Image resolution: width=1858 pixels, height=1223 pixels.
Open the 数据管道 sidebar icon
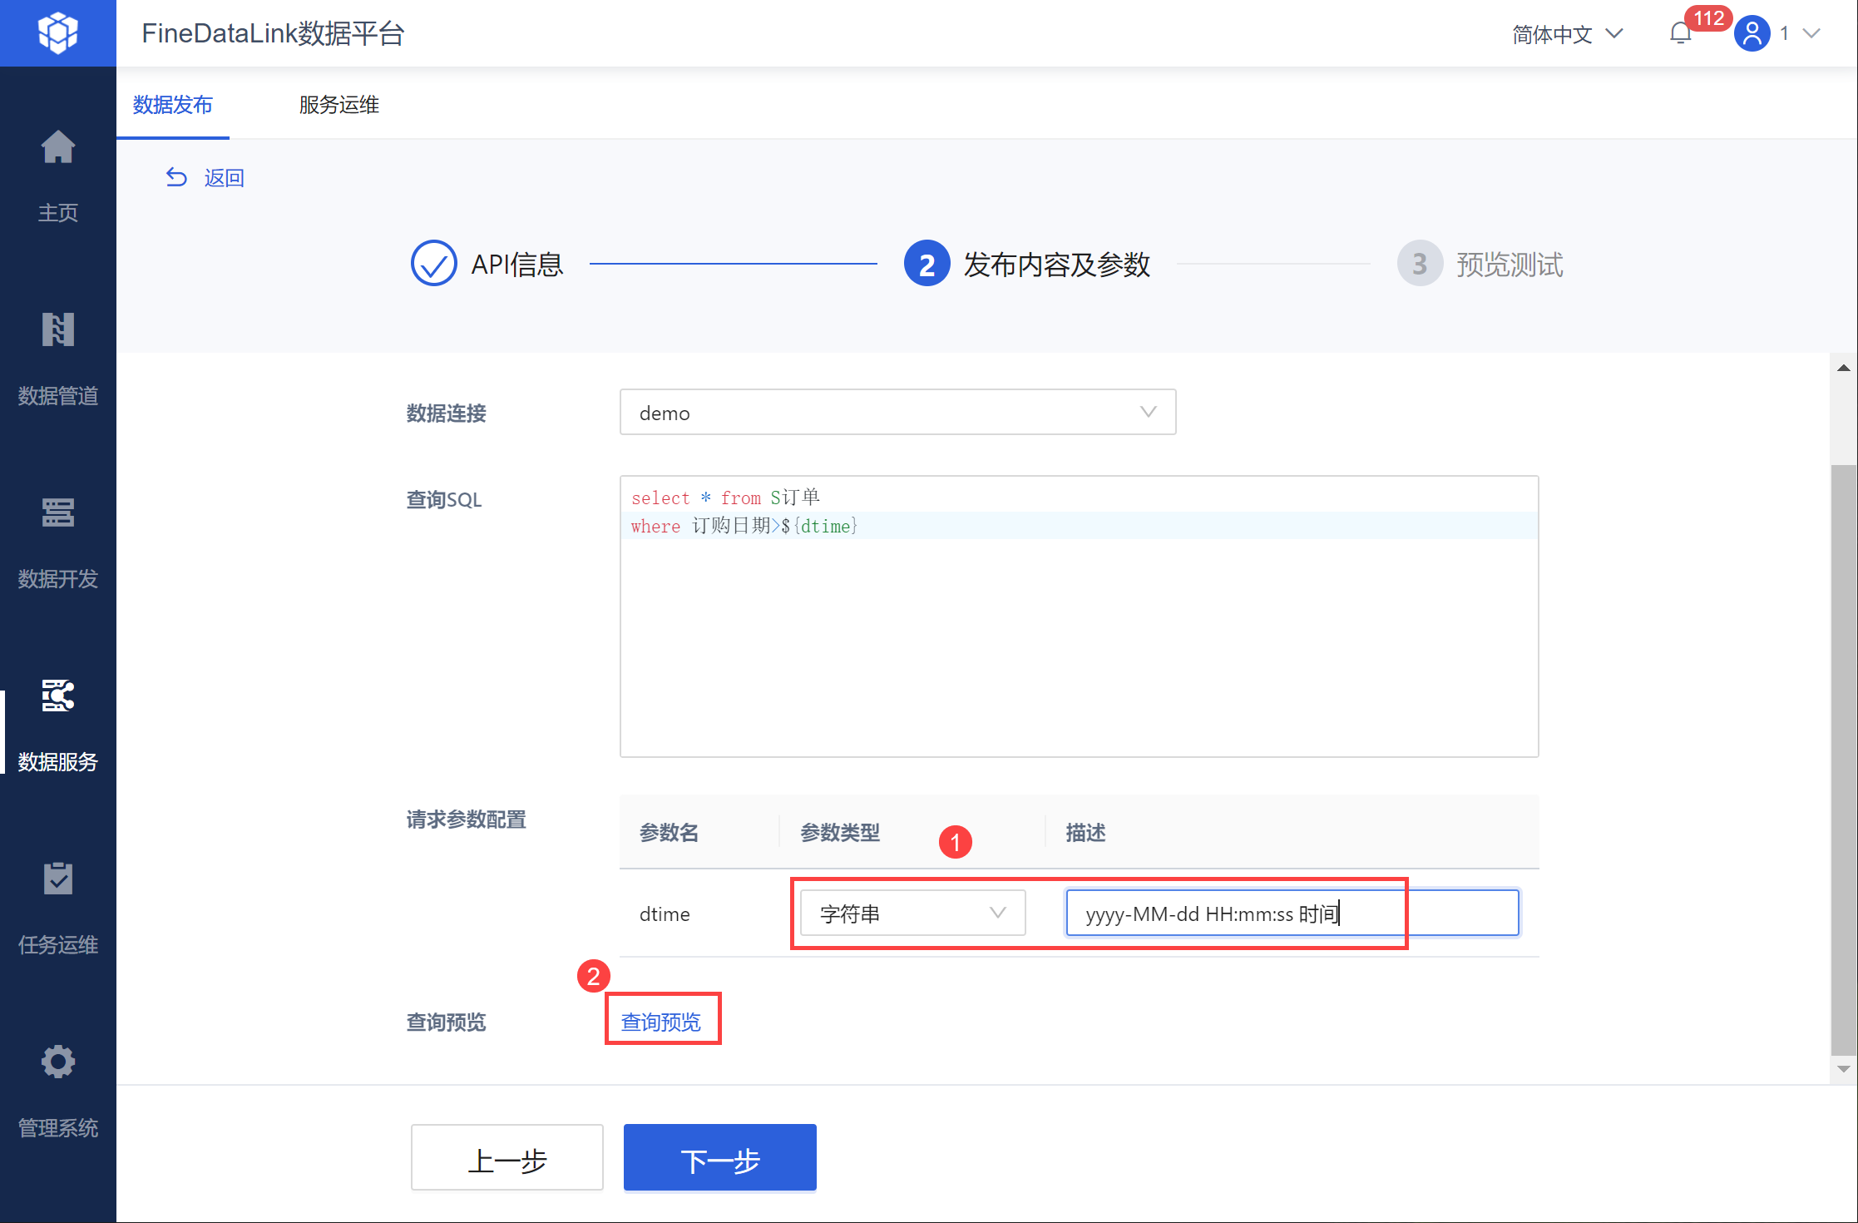(57, 330)
